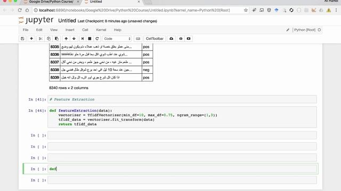Click the 'Last Checkpoint: 8 minutes ago' text

[x=102, y=21]
